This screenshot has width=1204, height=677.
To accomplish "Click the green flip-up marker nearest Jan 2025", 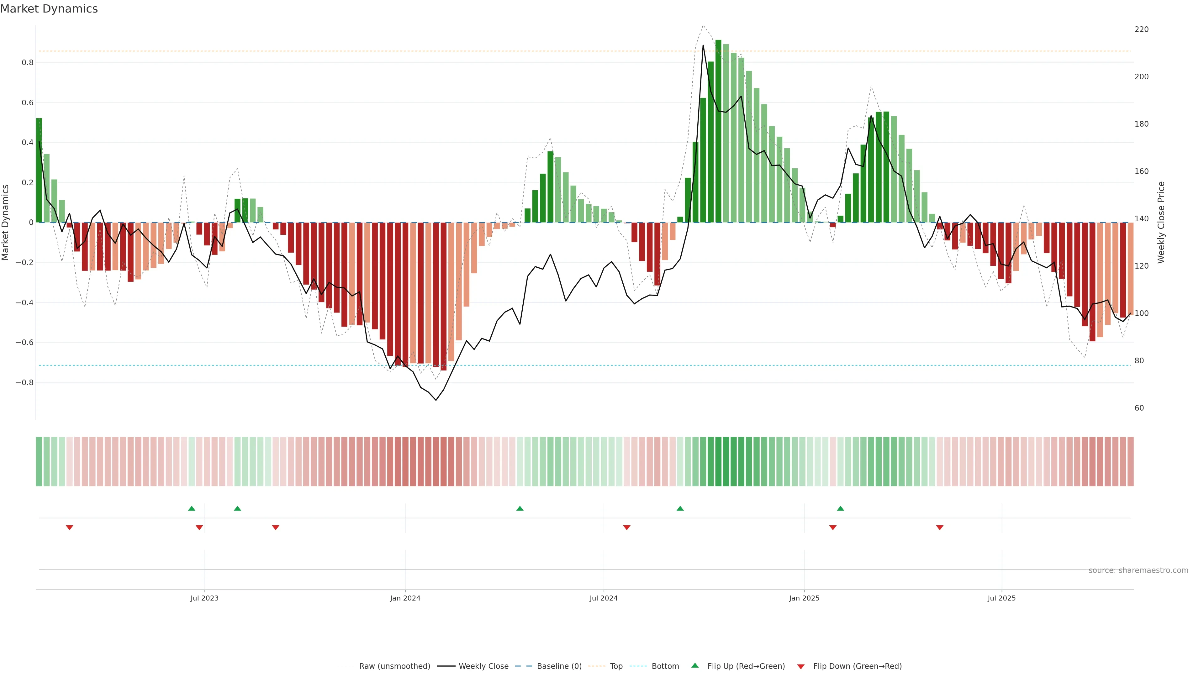I will pyautogui.click(x=840, y=508).
